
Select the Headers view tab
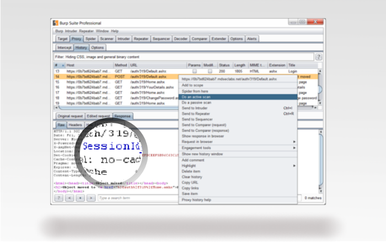[x=75, y=125]
